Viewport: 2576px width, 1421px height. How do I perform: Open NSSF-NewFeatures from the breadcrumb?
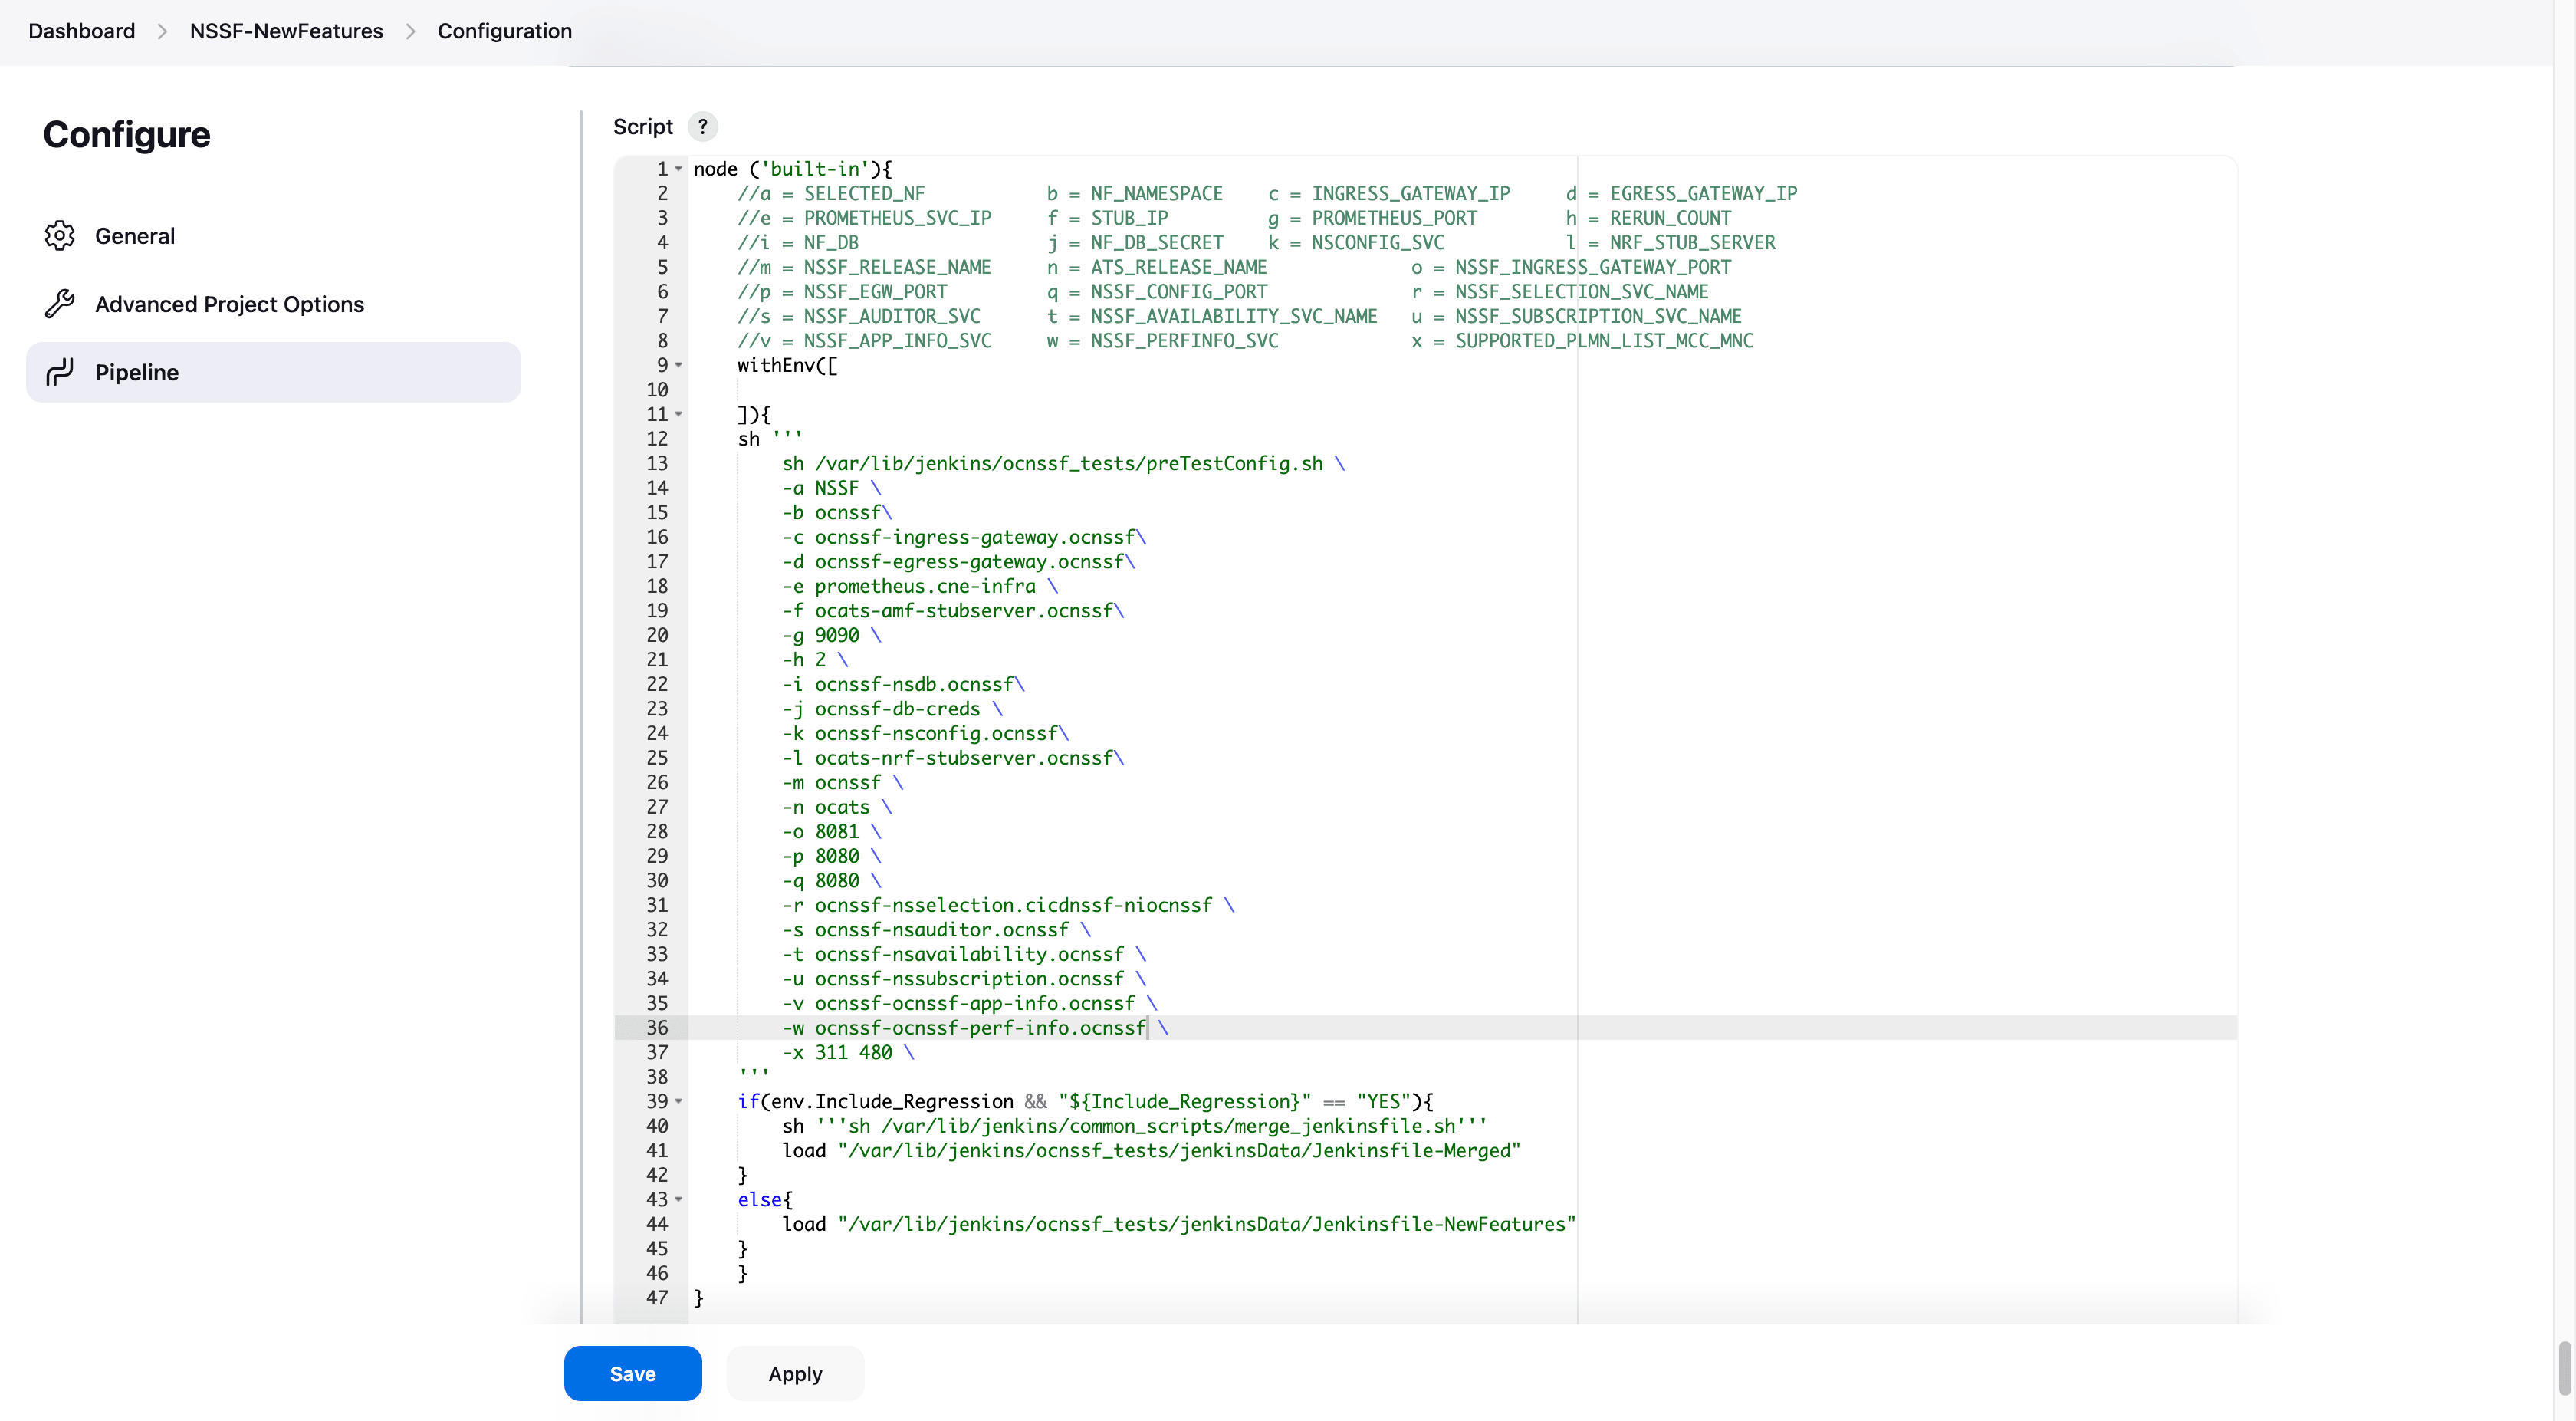pyautogui.click(x=286, y=31)
